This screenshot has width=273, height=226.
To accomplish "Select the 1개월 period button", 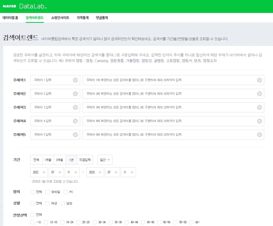I will [48, 160].
